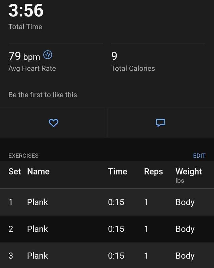Click EDIT link for exercises
This screenshot has height=268, width=214.
pyautogui.click(x=199, y=156)
